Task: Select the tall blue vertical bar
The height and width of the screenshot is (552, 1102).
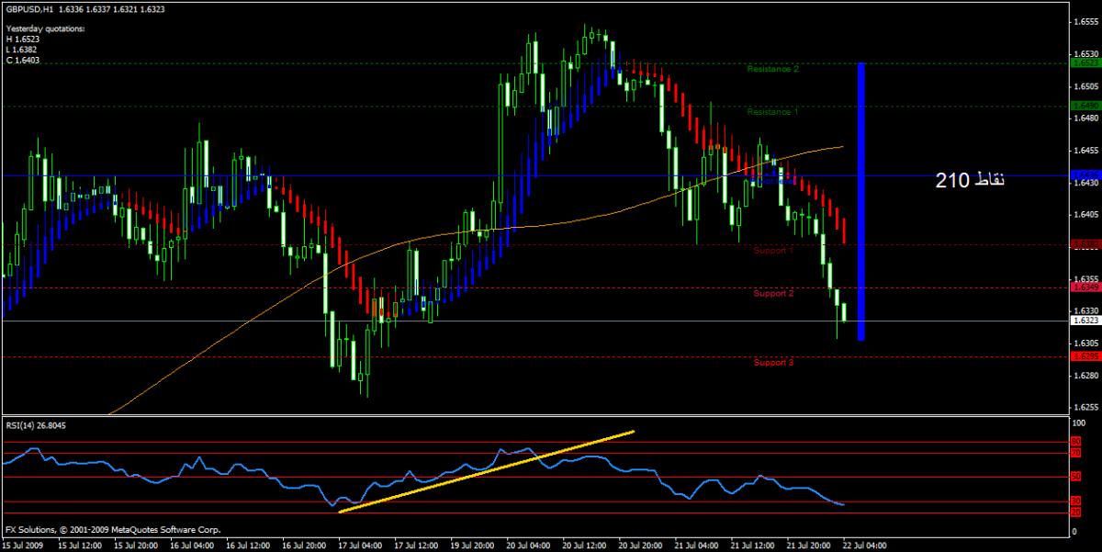Action: (x=860, y=202)
